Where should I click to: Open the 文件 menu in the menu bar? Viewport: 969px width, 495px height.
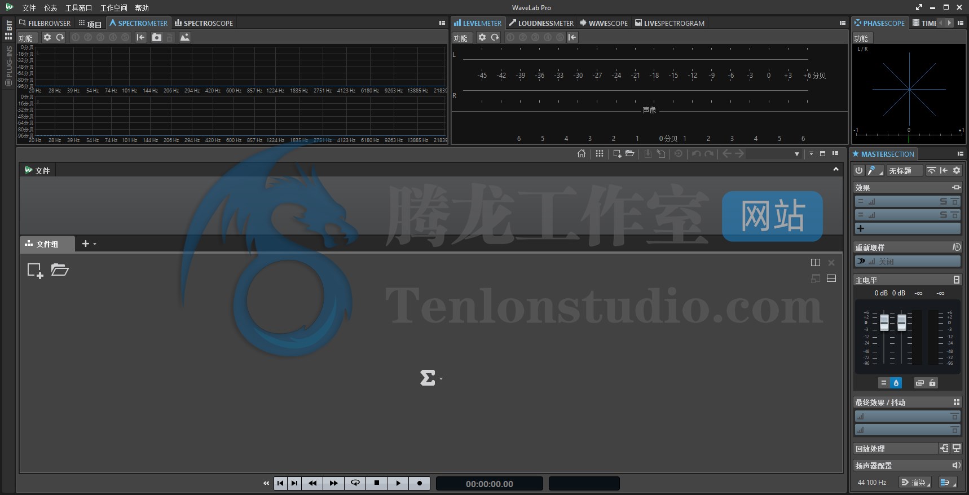tap(29, 7)
